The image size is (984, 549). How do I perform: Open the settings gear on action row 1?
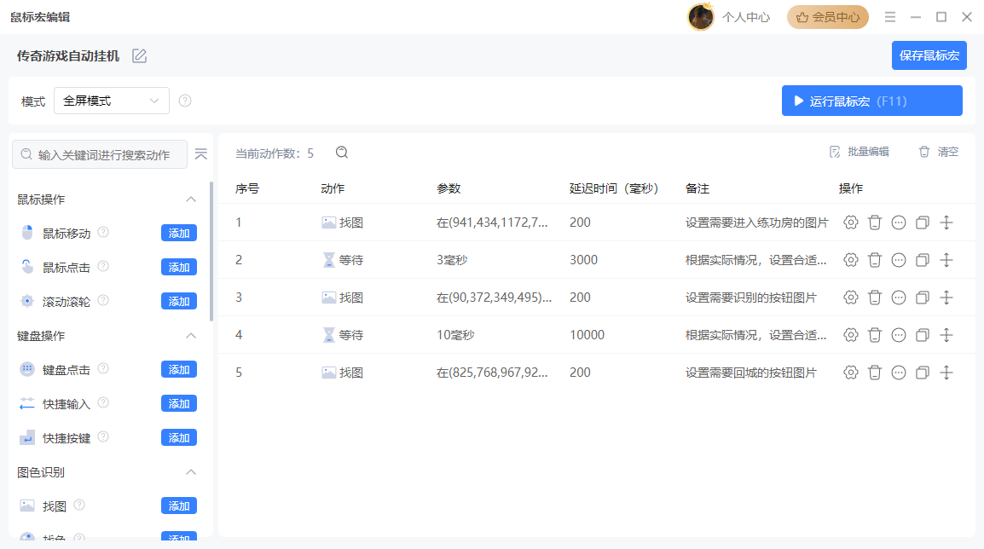coord(850,222)
